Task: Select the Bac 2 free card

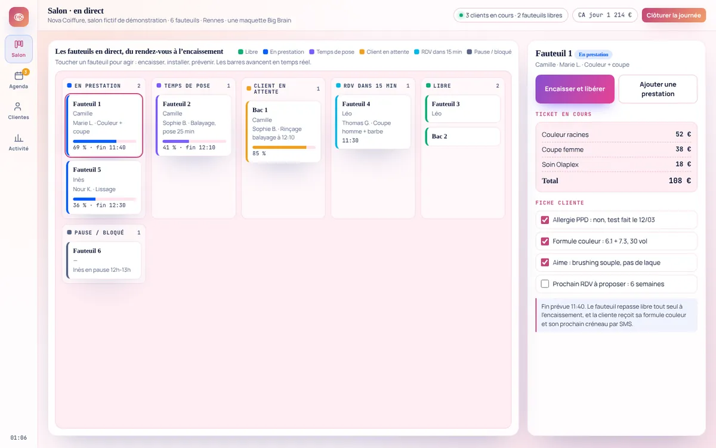Action: tap(462, 136)
